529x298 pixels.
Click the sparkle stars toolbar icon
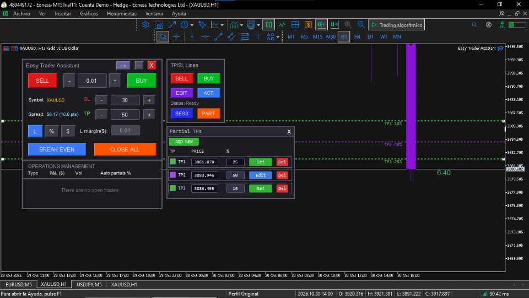pos(202,25)
